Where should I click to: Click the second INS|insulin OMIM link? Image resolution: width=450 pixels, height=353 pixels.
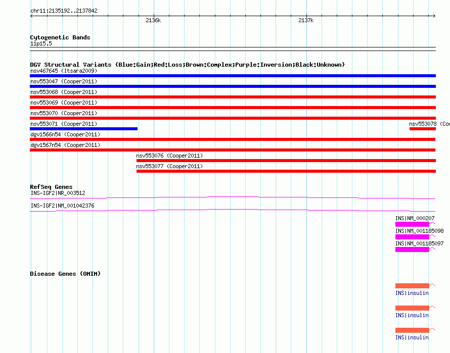412,315
